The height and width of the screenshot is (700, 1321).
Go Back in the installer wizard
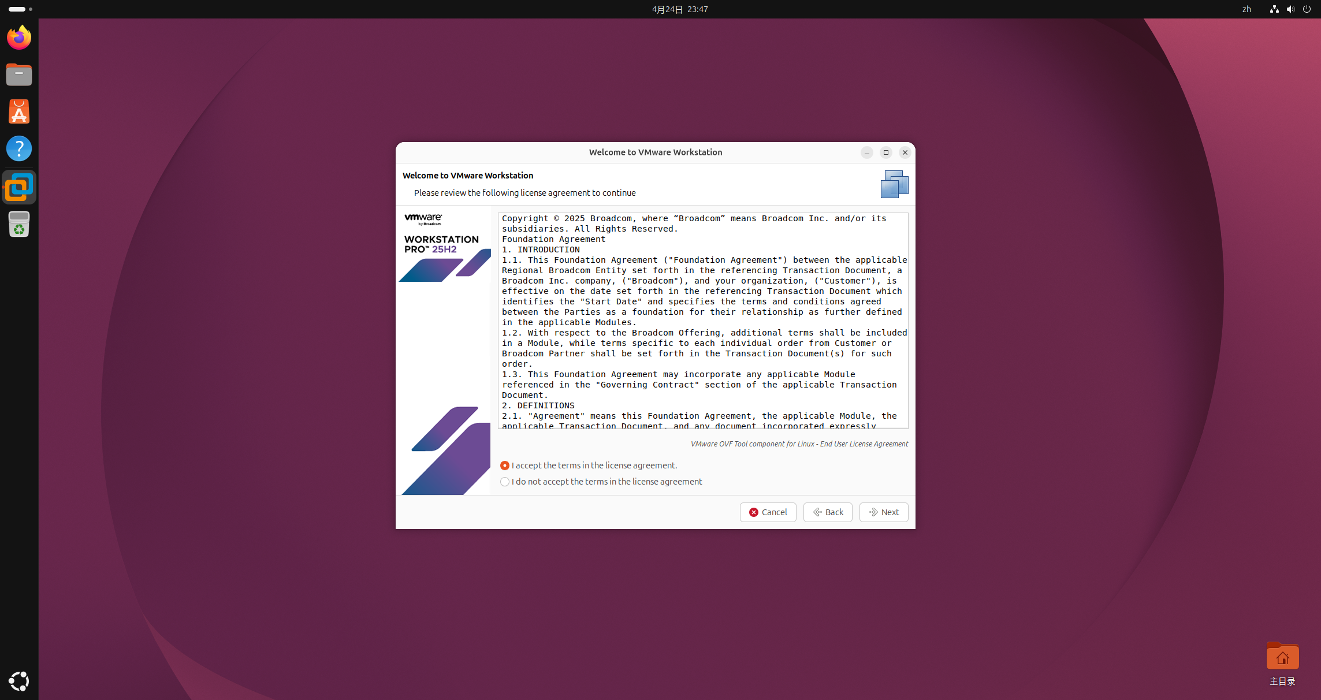pyautogui.click(x=827, y=512)
